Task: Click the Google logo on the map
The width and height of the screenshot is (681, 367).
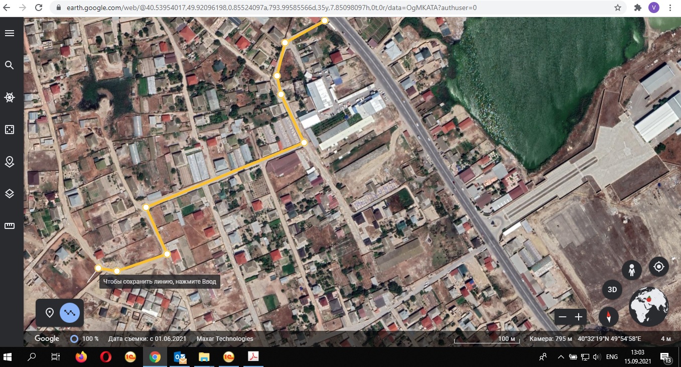Action: pos(47,339)
